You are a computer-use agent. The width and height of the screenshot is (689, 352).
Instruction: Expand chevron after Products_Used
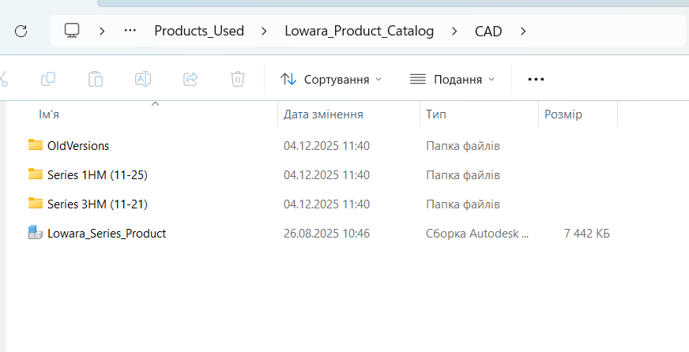264,31
